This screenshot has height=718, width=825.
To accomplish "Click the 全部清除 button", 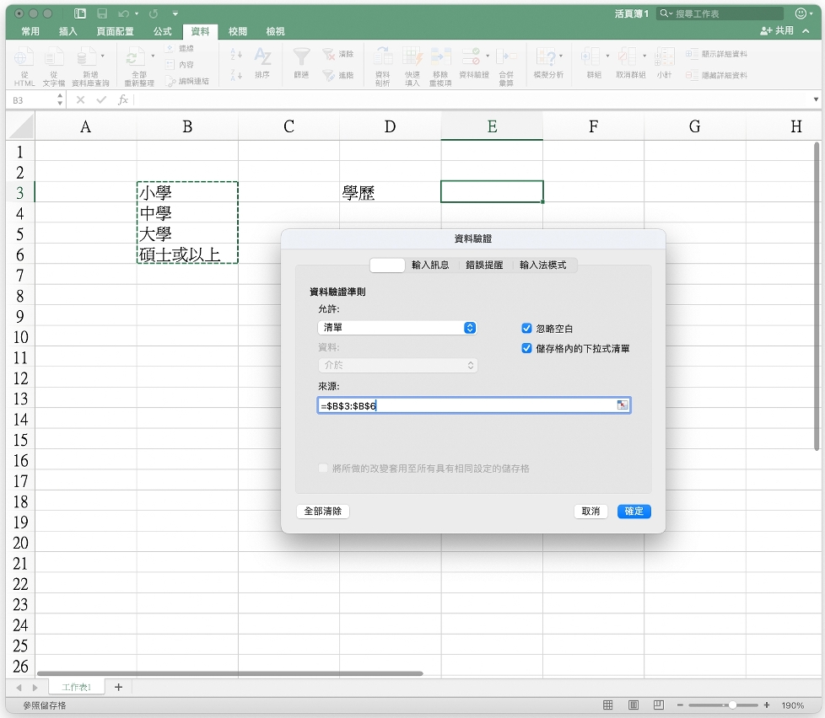I will (x=323, y=512).
